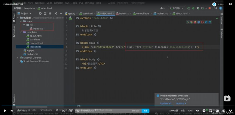Screen dimensions: 235x115
Task: Open Search Everywhere magnifier
Action: [x=216, y=8]
